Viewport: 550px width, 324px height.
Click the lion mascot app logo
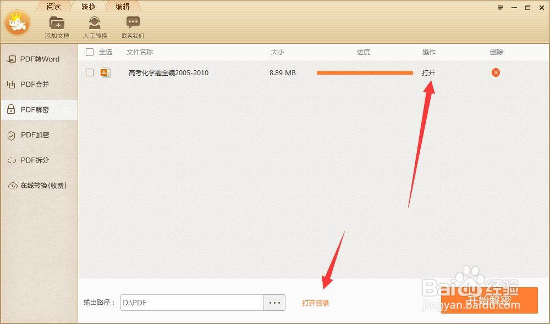tap(17, 23)
